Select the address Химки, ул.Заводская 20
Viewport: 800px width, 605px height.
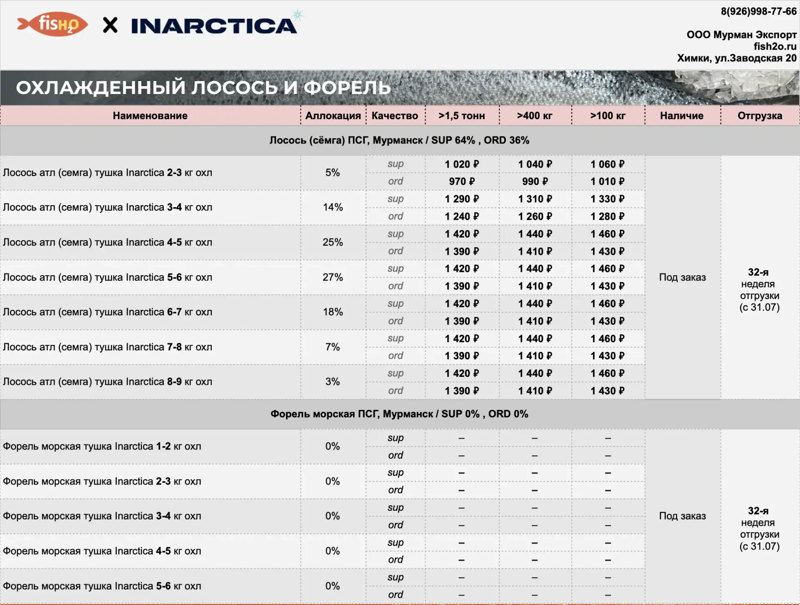(737, 58)
